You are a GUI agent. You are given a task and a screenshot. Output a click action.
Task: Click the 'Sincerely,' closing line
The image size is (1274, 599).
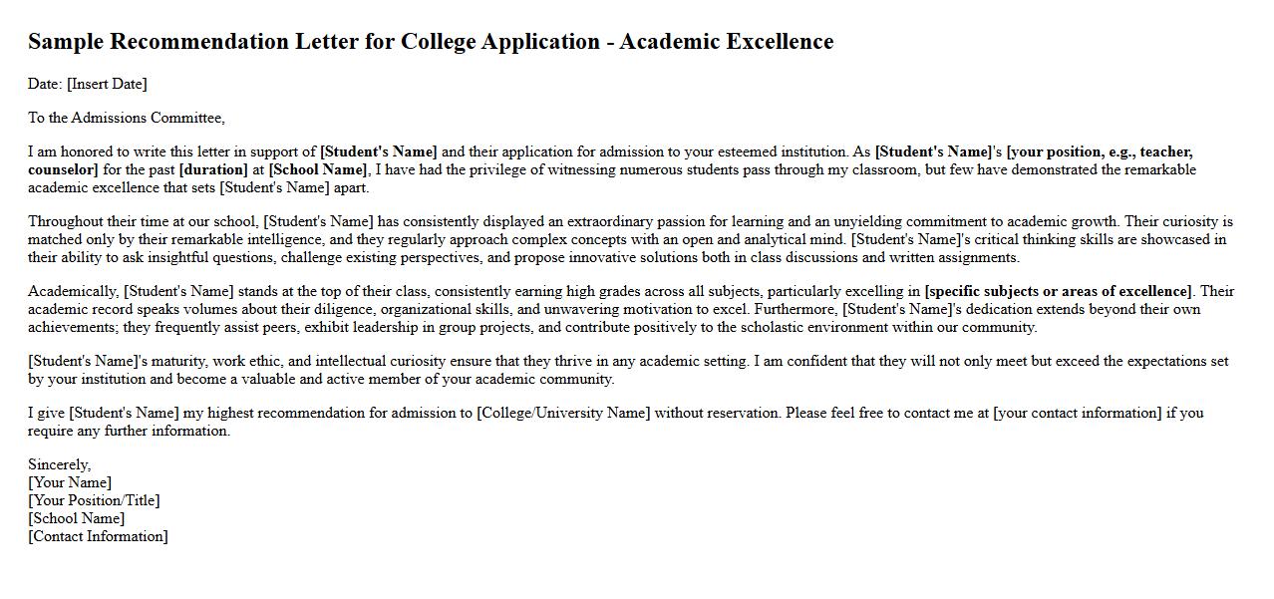point(60,464)
